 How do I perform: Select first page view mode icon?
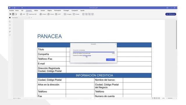pyautogui.click(x=153, y=98)
